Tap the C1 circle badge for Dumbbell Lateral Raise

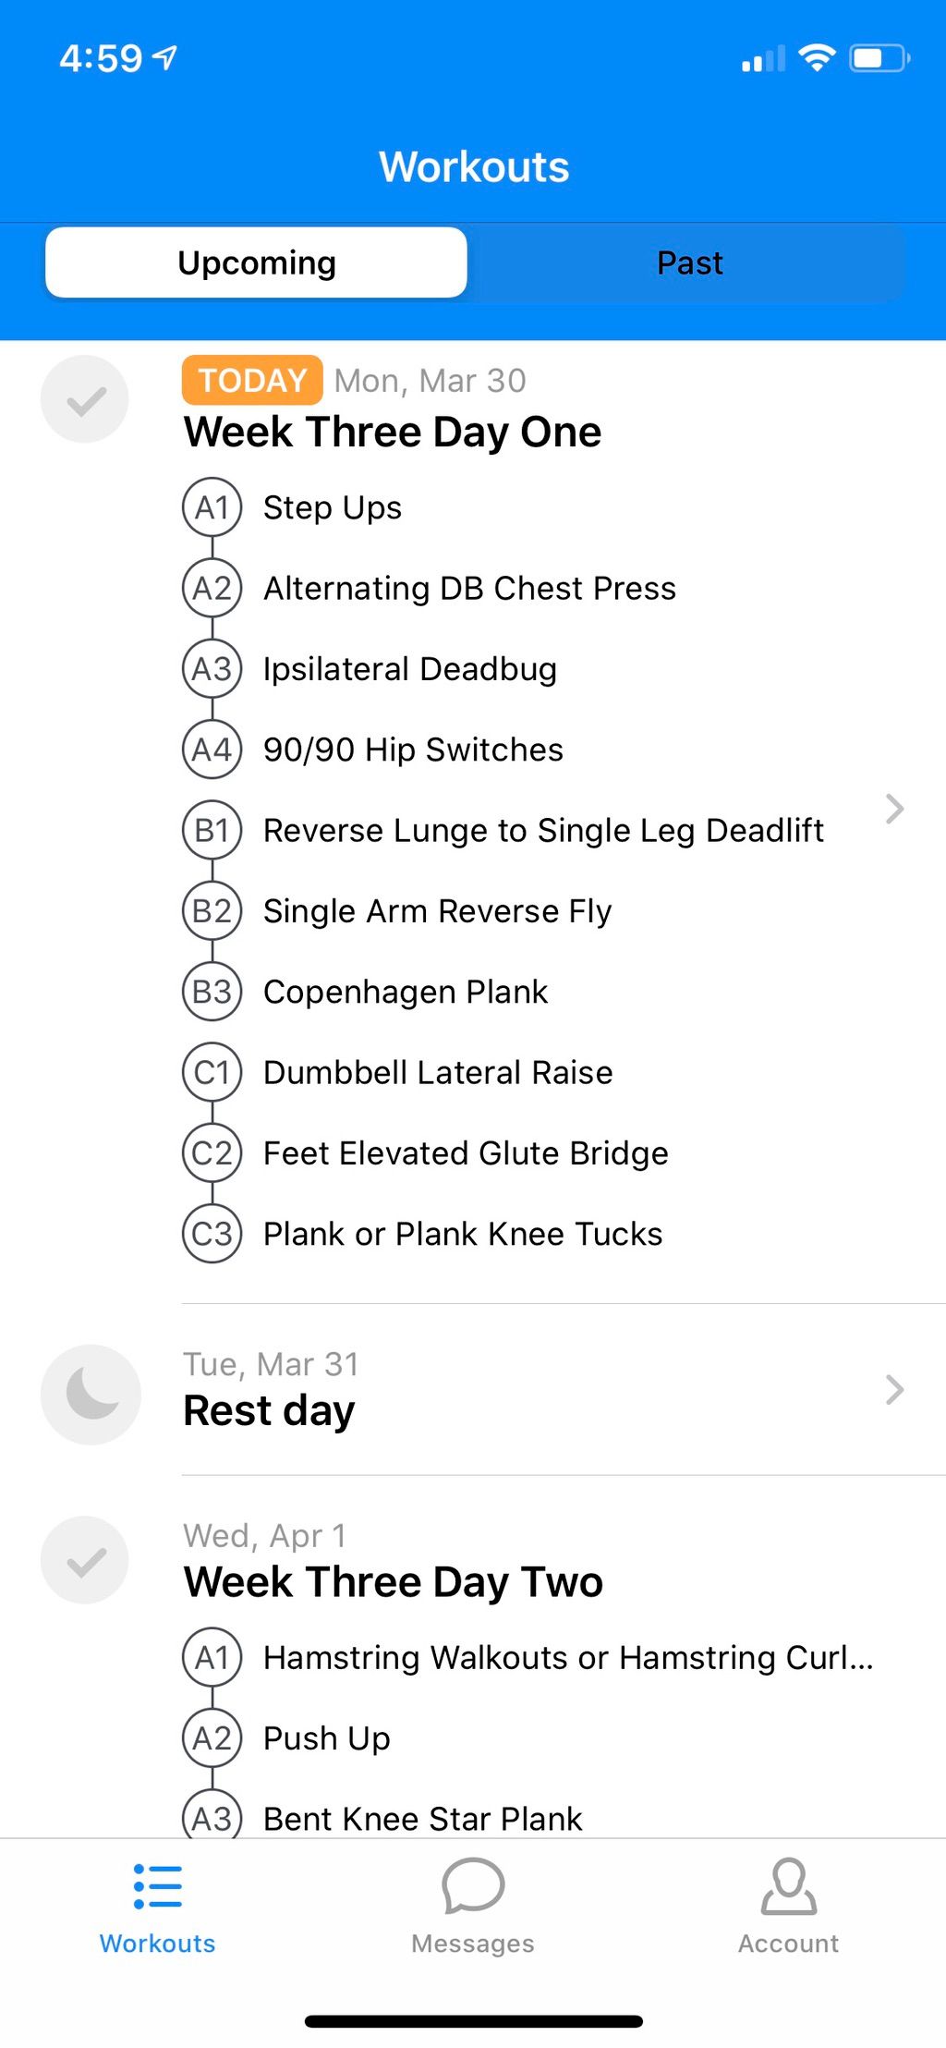coord(212,1072)
